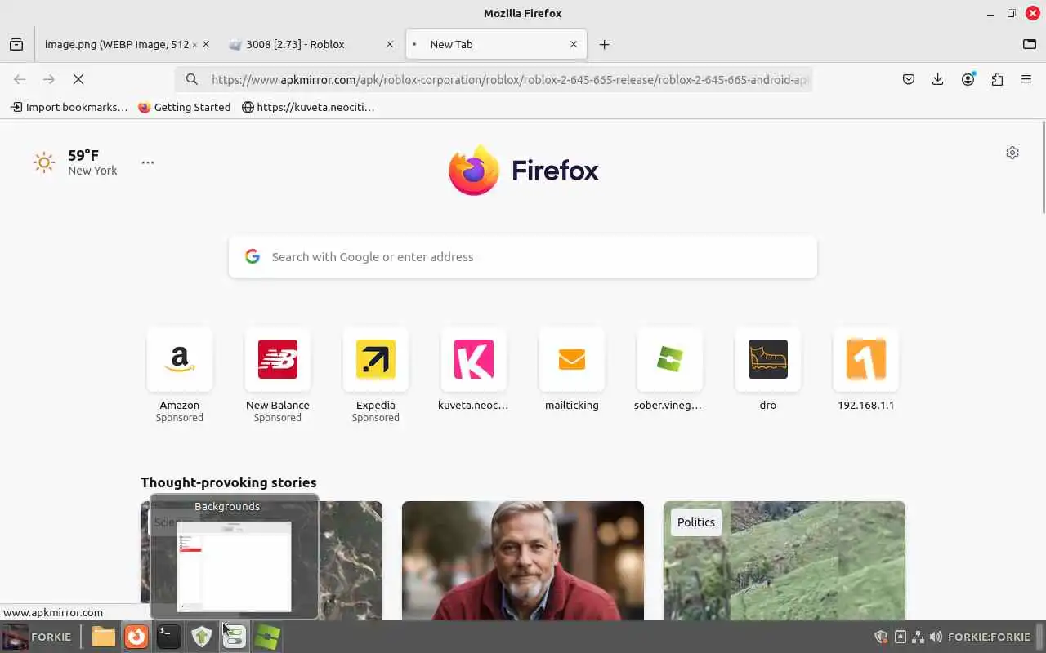
Task: Open the Files folder taskbar icon
Action: (103, 637)
